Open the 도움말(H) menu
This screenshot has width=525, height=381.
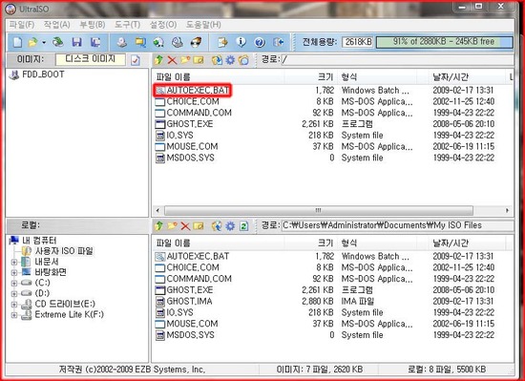pos(203,25)
